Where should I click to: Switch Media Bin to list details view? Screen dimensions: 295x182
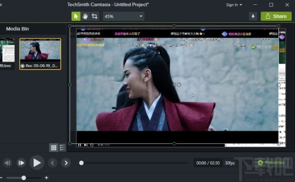[62, 148]
